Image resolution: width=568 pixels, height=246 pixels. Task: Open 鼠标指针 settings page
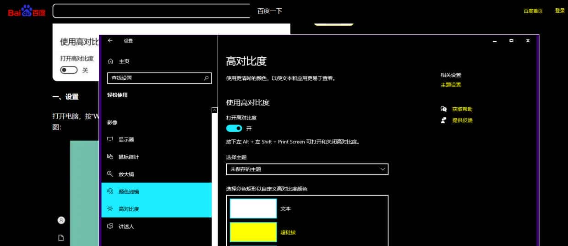157,157
